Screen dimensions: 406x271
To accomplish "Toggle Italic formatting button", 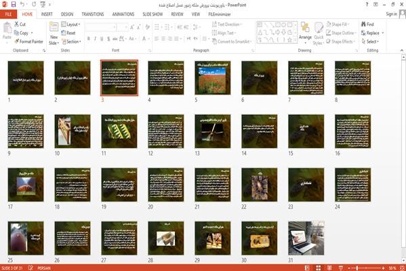I will coord(95,39).
